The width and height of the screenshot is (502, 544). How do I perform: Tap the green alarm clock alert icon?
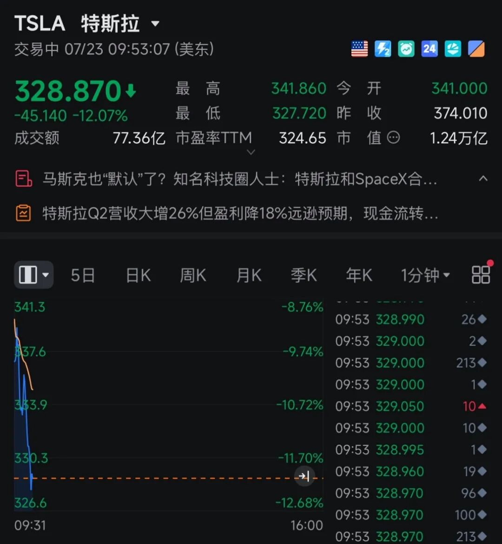[406, 49]
